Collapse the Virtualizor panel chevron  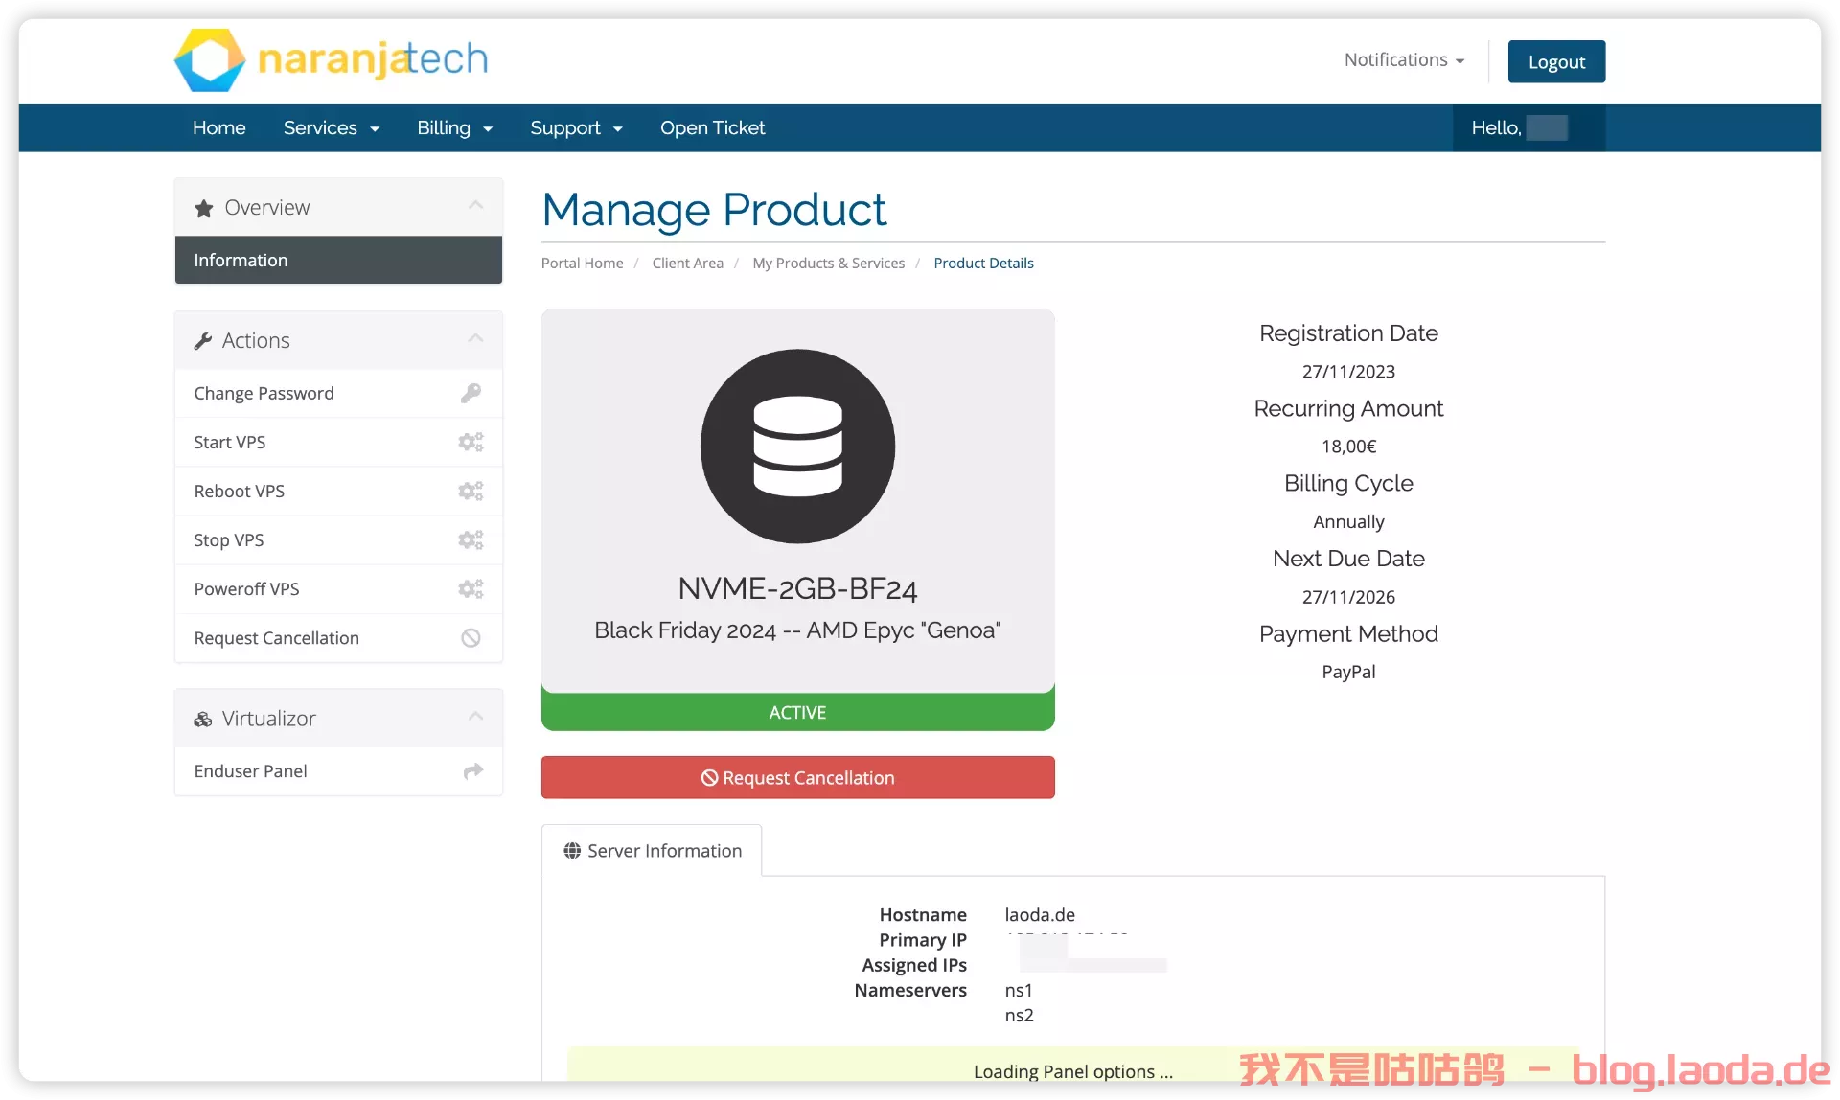(475, 717)
